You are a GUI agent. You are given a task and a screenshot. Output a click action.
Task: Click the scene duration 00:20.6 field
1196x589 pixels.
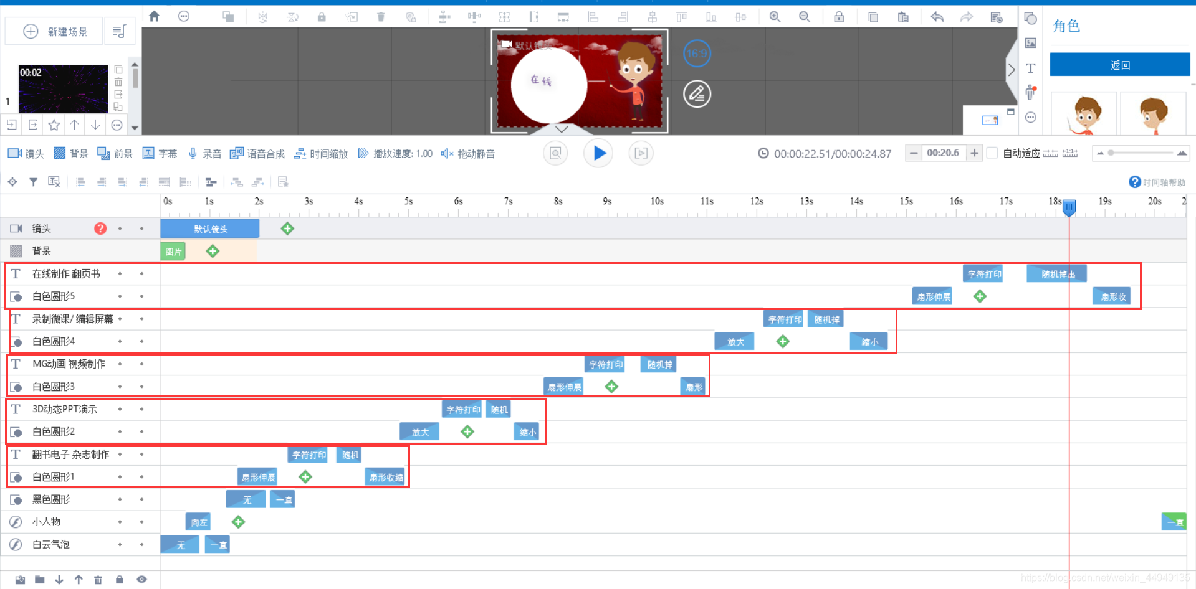pos(944,153)
